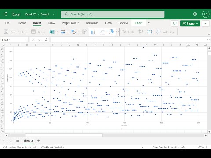211x158 pixels.
Task: Open the app launcher waffle icon
Action: [x=5, y=14]
